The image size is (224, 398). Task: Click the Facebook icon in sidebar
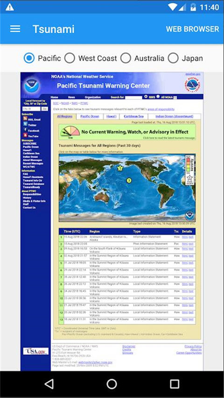[x=25, y=130]
